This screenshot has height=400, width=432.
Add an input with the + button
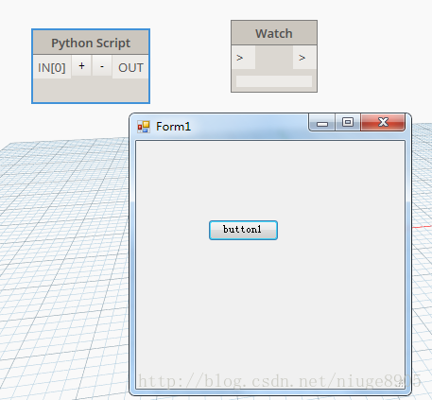[x=81, y=66]
